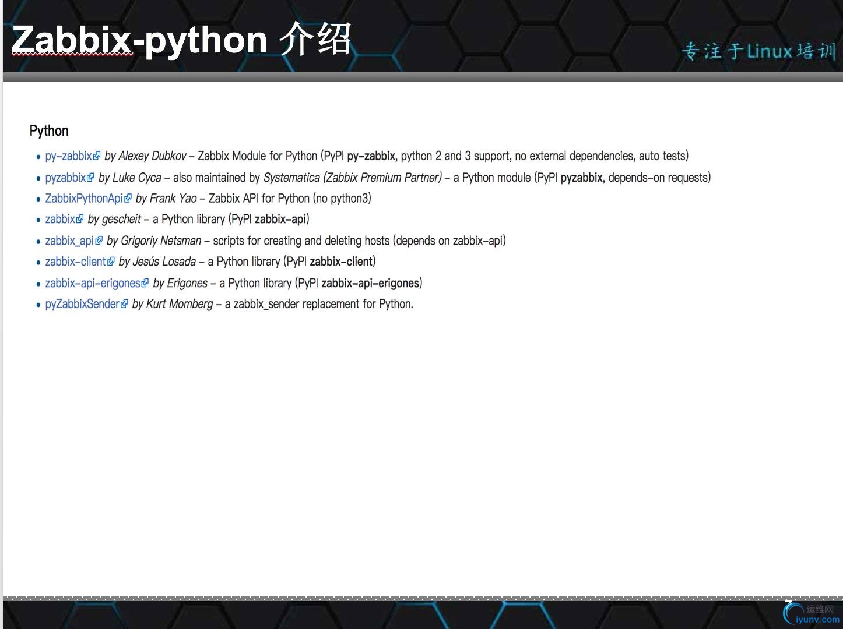The width and height of the screenshot is (843, 629).
Task: Follow the zabbix-api-erigones link
Action: point(93,283)
